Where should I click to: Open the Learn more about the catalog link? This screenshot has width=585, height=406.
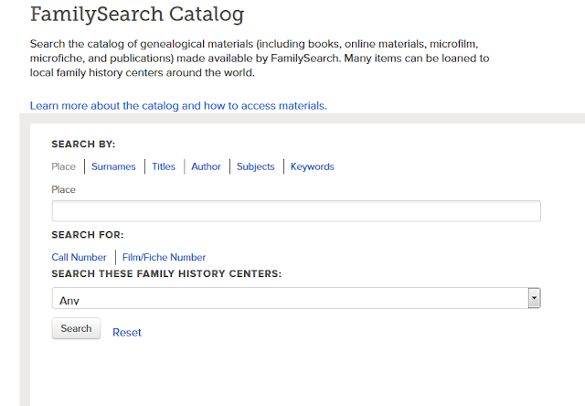(178, 105)
